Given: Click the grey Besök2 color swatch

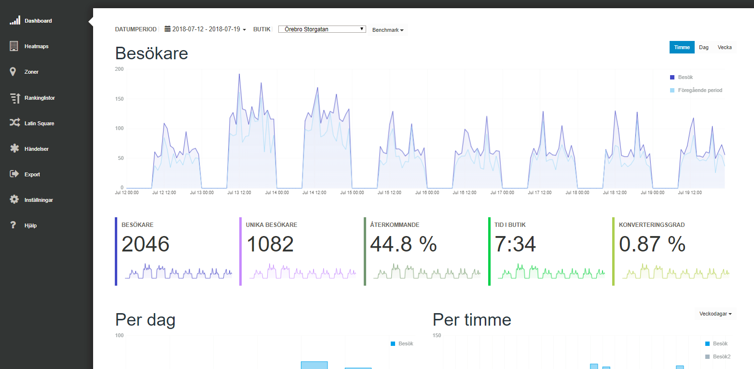Looking at the screenshot, I should click(x=707, y=356).
